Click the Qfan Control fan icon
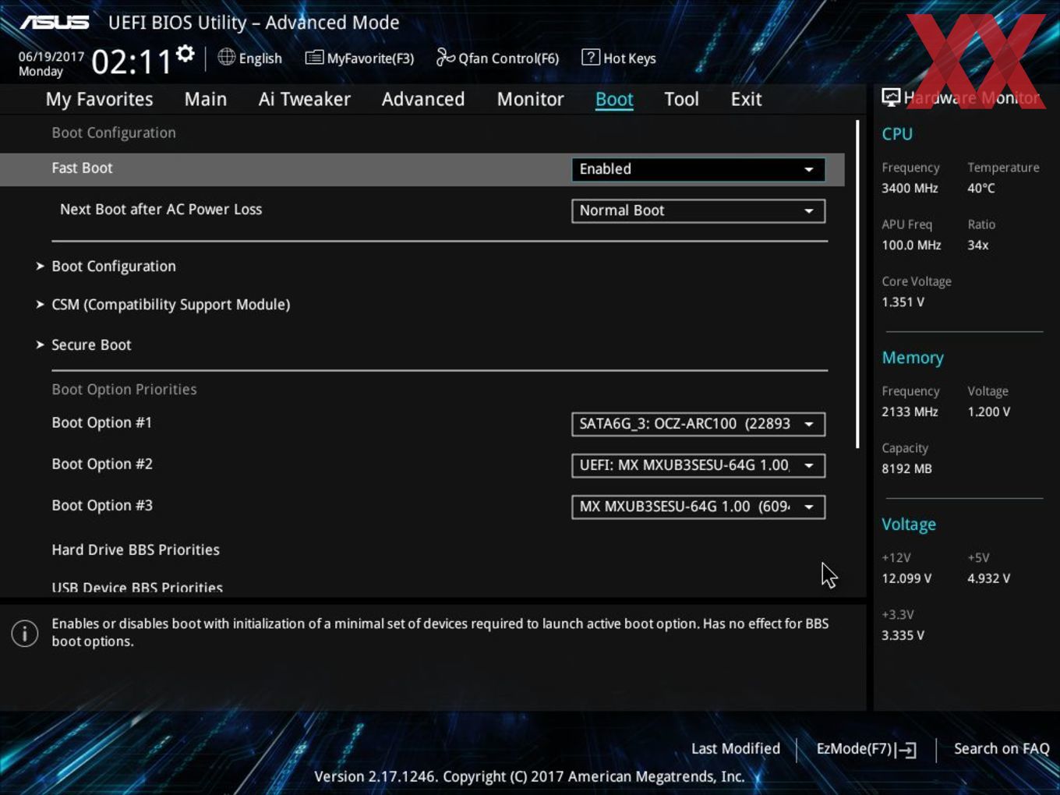 coord(445,57)
